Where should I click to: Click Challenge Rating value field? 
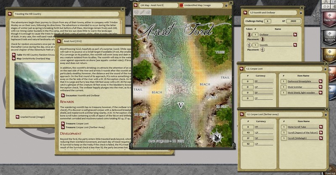coord(268,21)
